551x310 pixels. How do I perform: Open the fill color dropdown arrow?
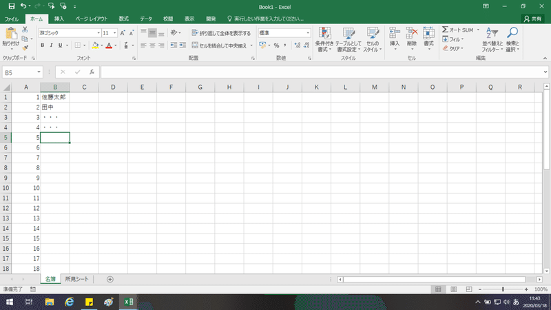point(102,45)
